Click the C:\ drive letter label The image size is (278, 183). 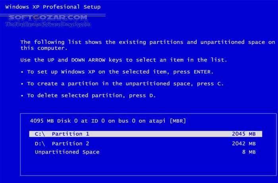(41, 134)
